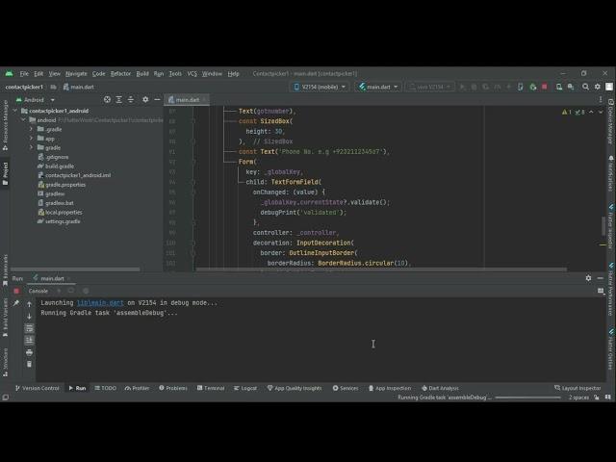Viewport: 616px width, 462px height.
Task: Click the print console icon
Action: click(29, 352)
